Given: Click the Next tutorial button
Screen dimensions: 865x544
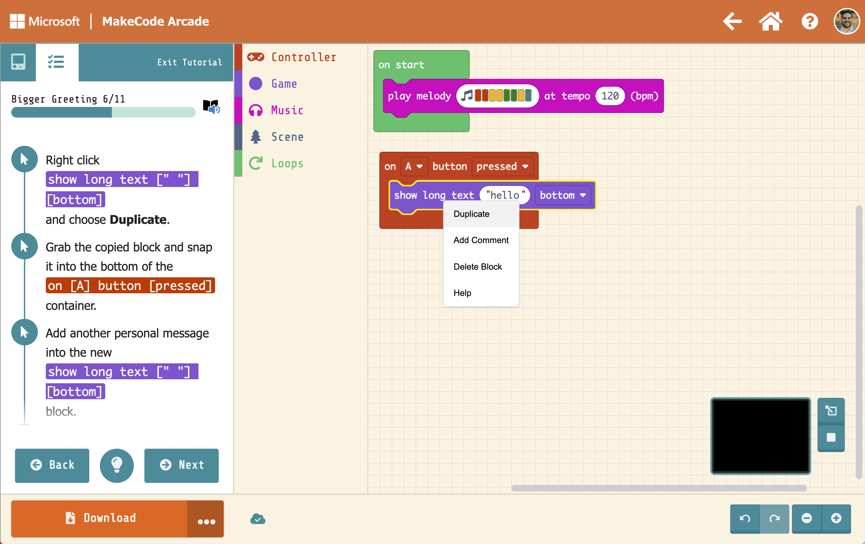Looking at the screenshot, I should 182,465.
